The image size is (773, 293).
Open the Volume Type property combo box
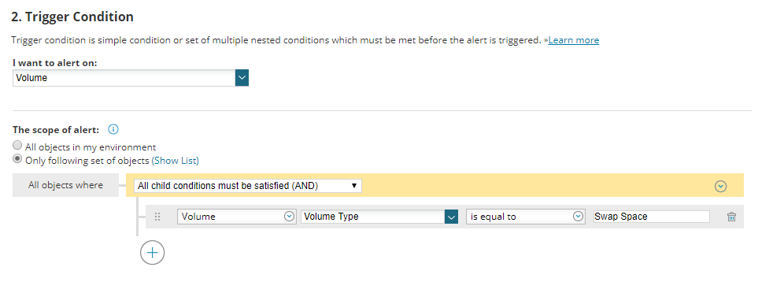pyautogui.click(x=380, y=217)
